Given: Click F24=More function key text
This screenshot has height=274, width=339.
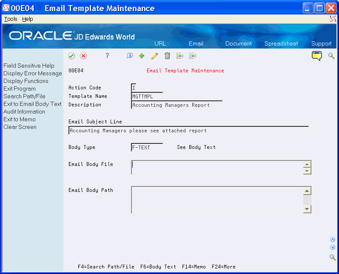Looking at the screenshot, I should tap(224, 267).
